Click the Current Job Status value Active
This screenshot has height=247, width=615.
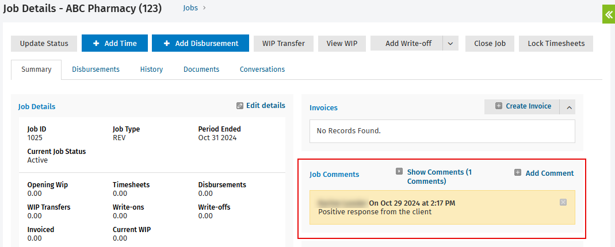pyautogui.click(x=37, y=160)
